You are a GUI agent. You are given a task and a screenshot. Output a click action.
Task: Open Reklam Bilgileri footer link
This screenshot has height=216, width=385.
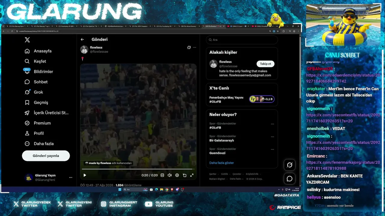coord(217,179)
